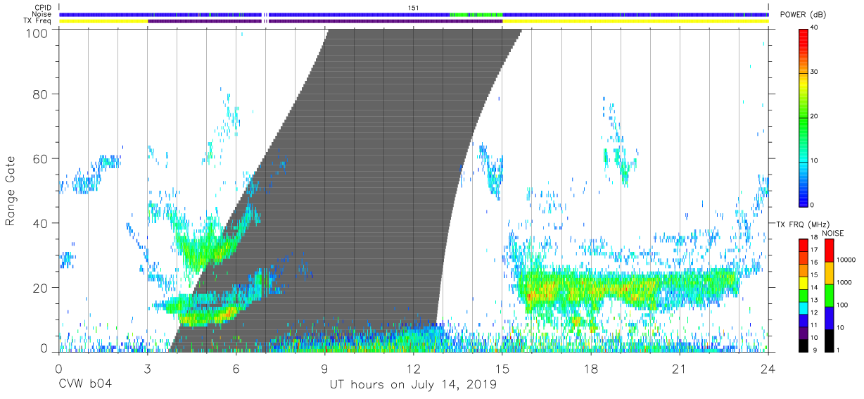Click the 'CVW b04' label
The width and height of the screenshot is (864, 399).
pyautogui.click(x=84, y=385)
